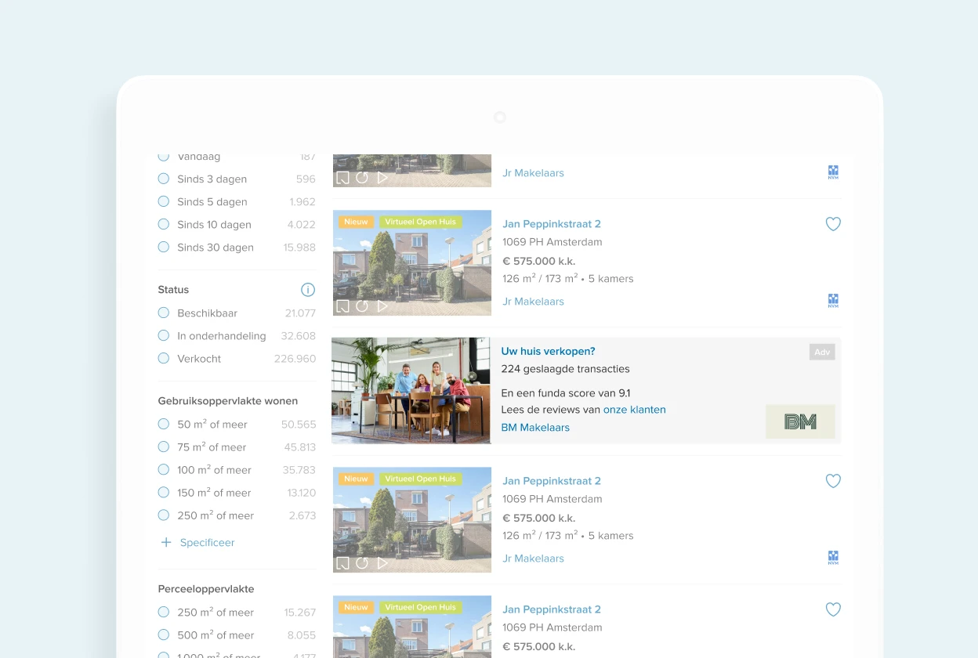Open Jr Makelaars link on topmost cut-off listing

533,173
